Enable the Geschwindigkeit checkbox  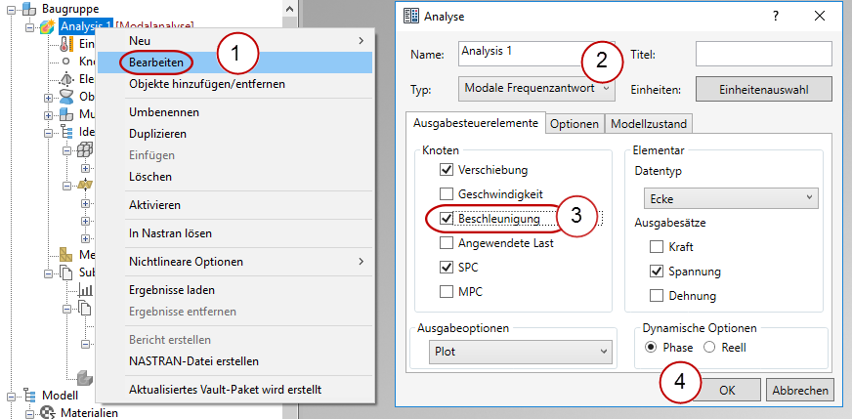pyautogui.click(x=447, y=193)
